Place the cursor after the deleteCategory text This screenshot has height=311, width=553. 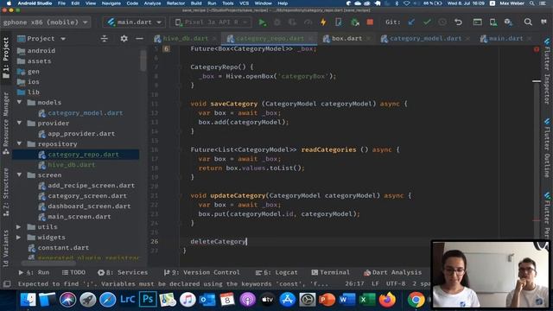click(247, 242)
